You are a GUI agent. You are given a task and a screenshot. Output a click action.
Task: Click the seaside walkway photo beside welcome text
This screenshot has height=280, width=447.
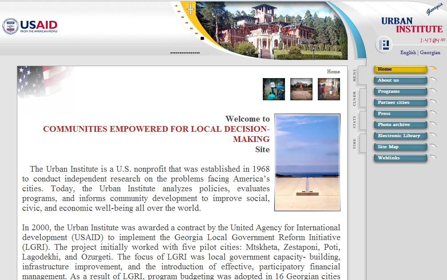click(x=307, y=162)
